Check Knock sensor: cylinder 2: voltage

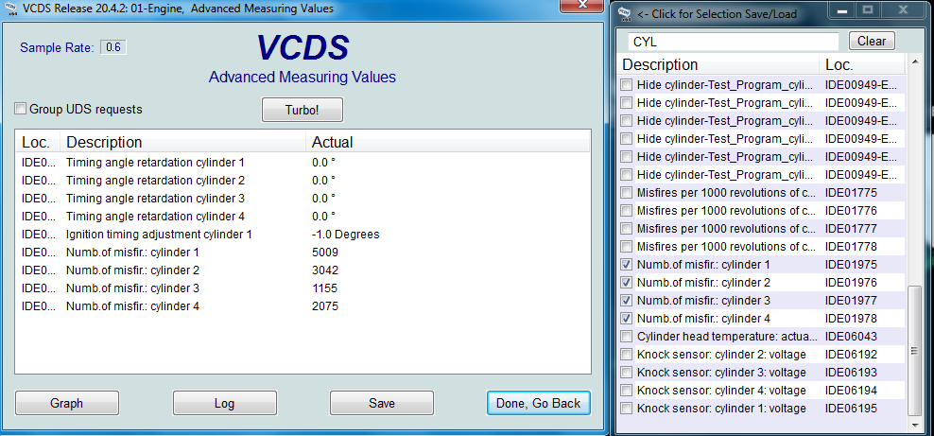(627, 355)
